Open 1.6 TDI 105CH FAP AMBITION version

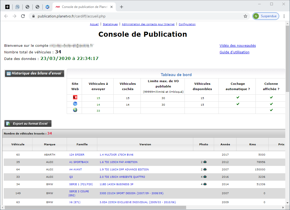[119, 162]
